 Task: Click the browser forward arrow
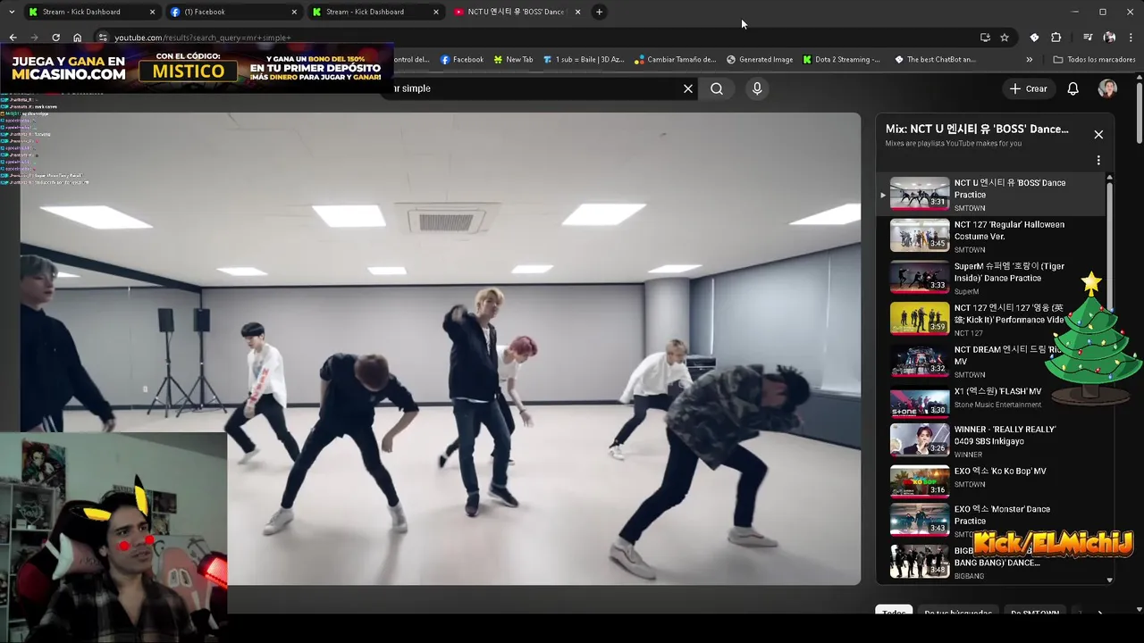(x=34, y=38)
